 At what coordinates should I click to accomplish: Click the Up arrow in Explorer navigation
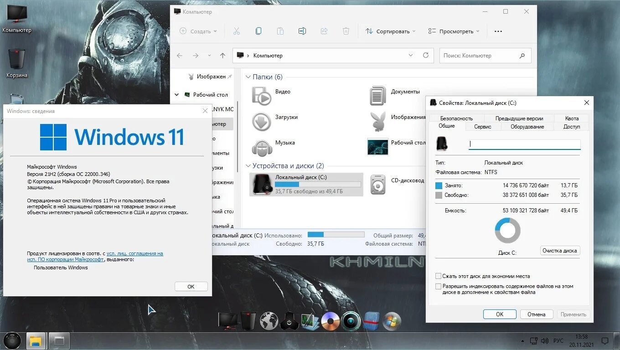(222, 56)
